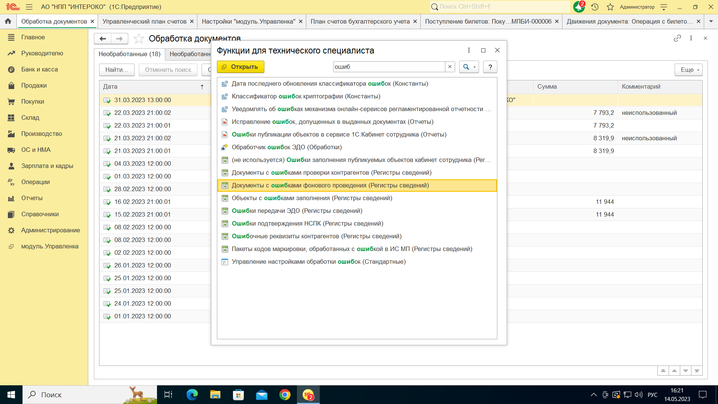Screen dimensions: 718x404
Task: Select Ошибки подтверждения НСПК register
Action: 357,224
